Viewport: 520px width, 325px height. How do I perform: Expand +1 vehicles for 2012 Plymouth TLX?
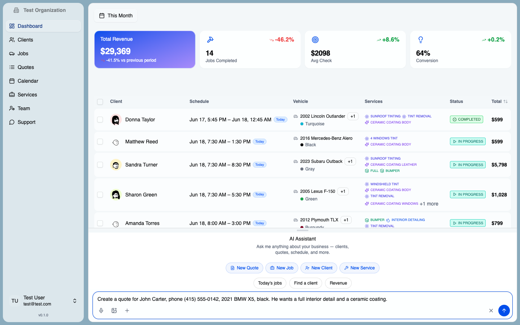[x=346, y=220]
